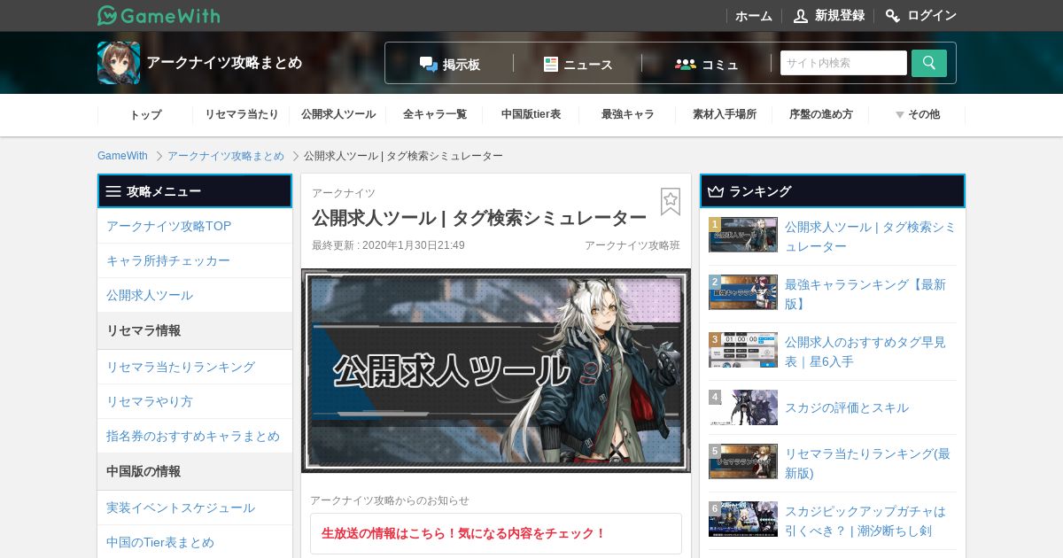This screenshot has width=1063, height=558.
Task: Click the GameWith logo
Action: [x=159, y=15]
